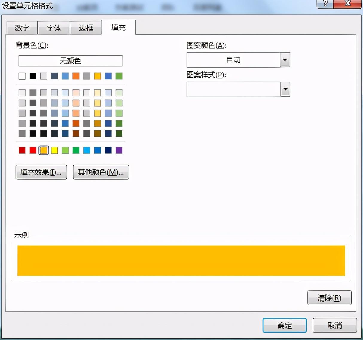Select lightest peach swatch in first tint row
Viewport: 363px width, 340px height.
(76, 93)
